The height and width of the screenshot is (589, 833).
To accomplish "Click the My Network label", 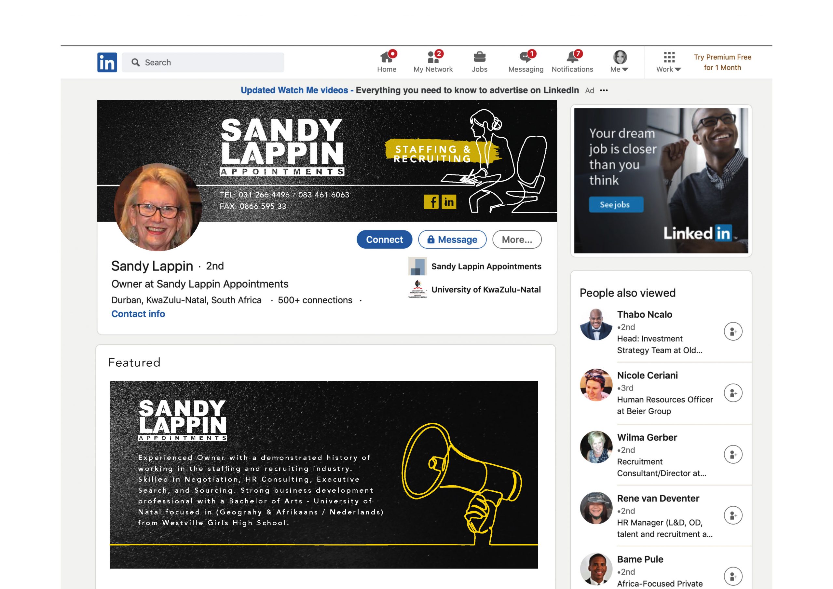I will [433, 69].
